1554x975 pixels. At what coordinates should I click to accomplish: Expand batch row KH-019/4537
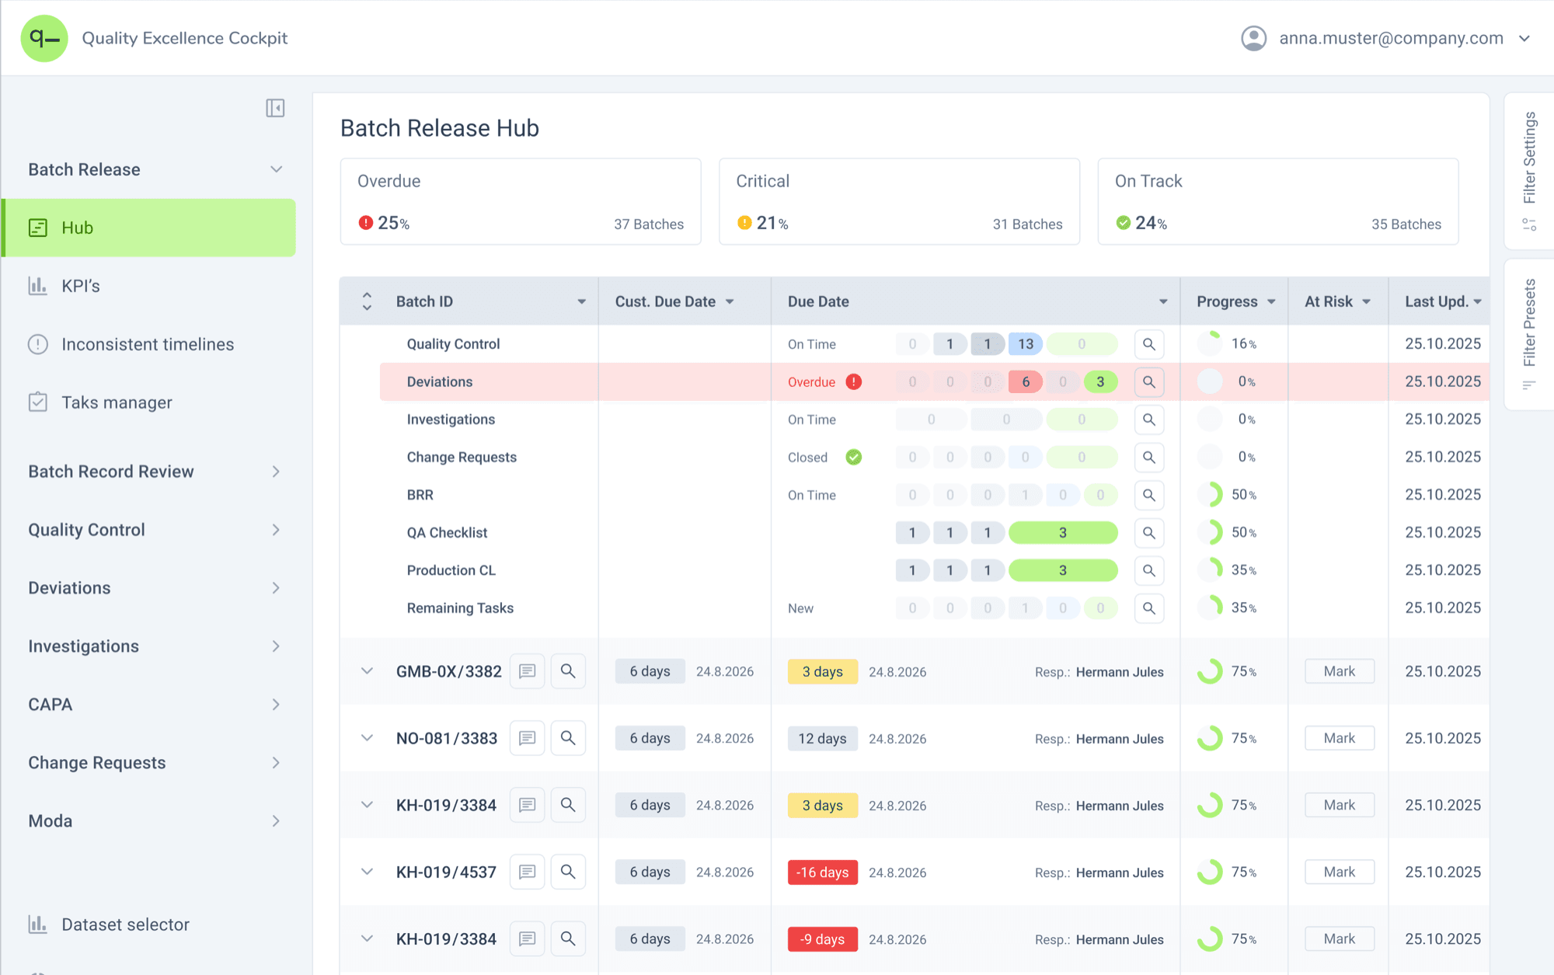click(x=367, y=872)
